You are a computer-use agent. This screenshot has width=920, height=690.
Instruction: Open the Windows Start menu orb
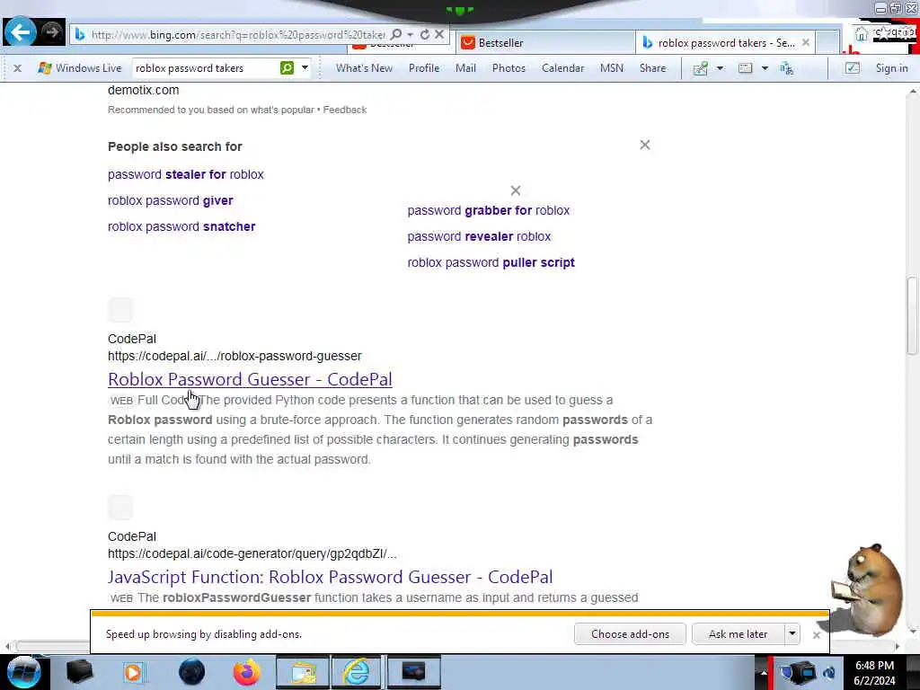(x=22, y=672)
